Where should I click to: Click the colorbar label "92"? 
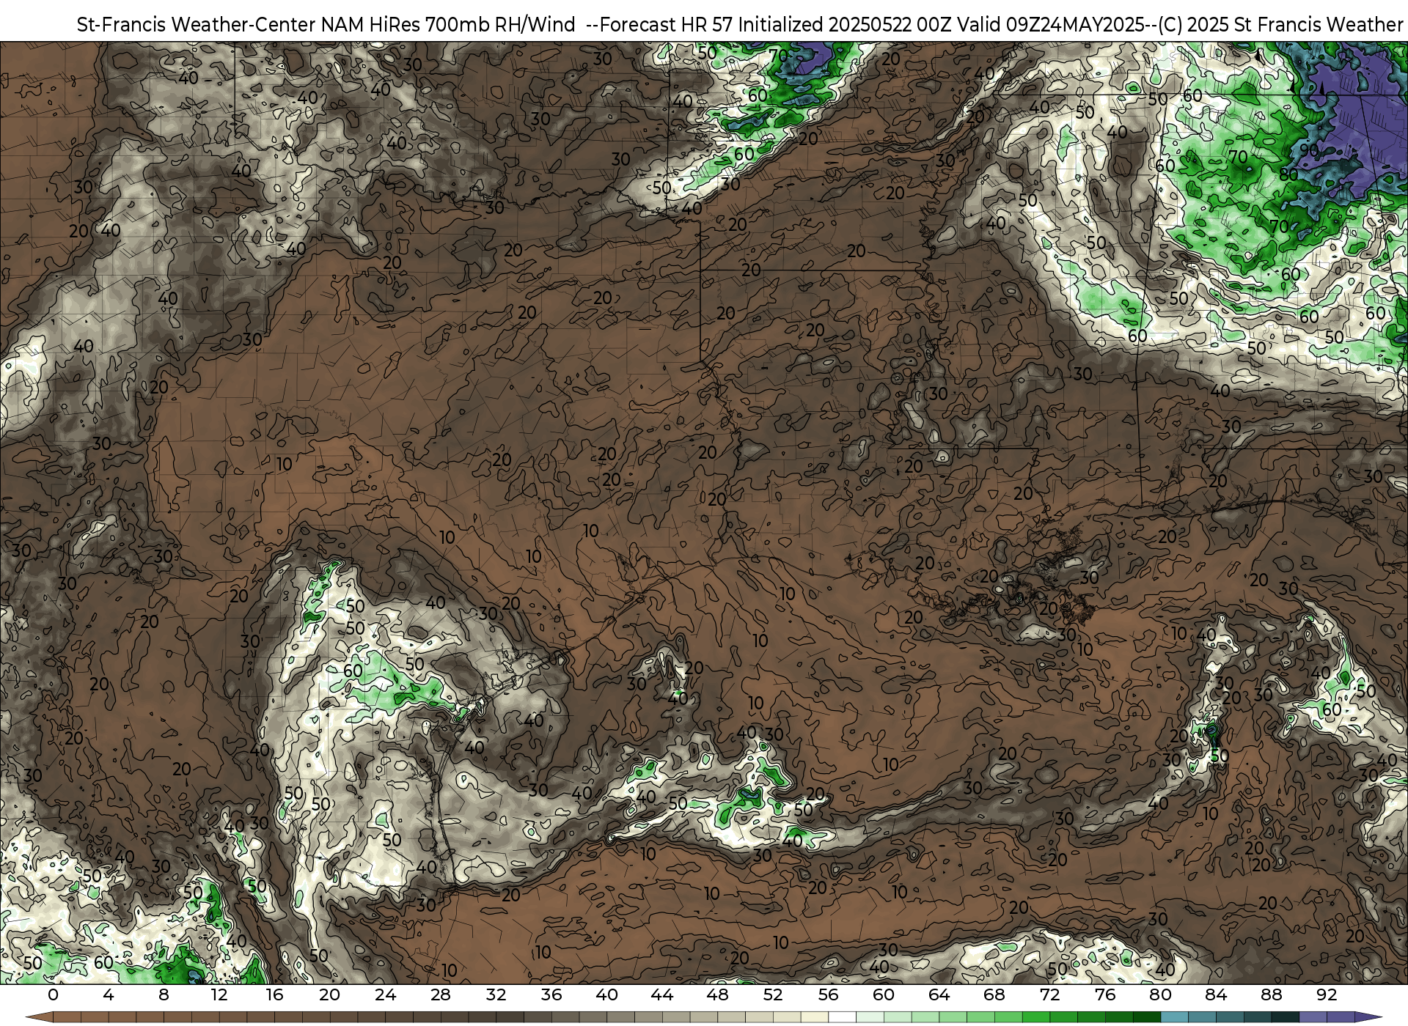[1327, 995]
